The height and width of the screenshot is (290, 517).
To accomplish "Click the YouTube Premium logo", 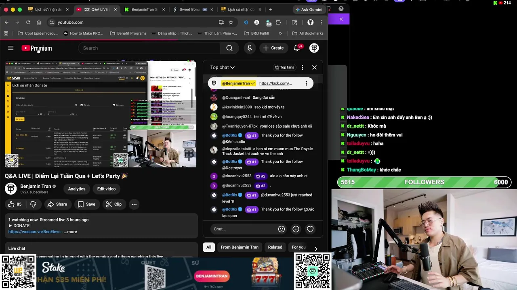I will click(37, 48).
